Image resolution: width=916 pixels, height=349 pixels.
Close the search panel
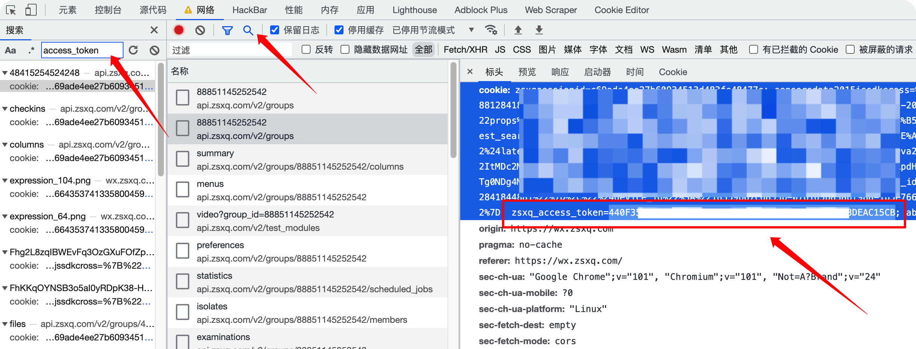[x=154, y=30]
